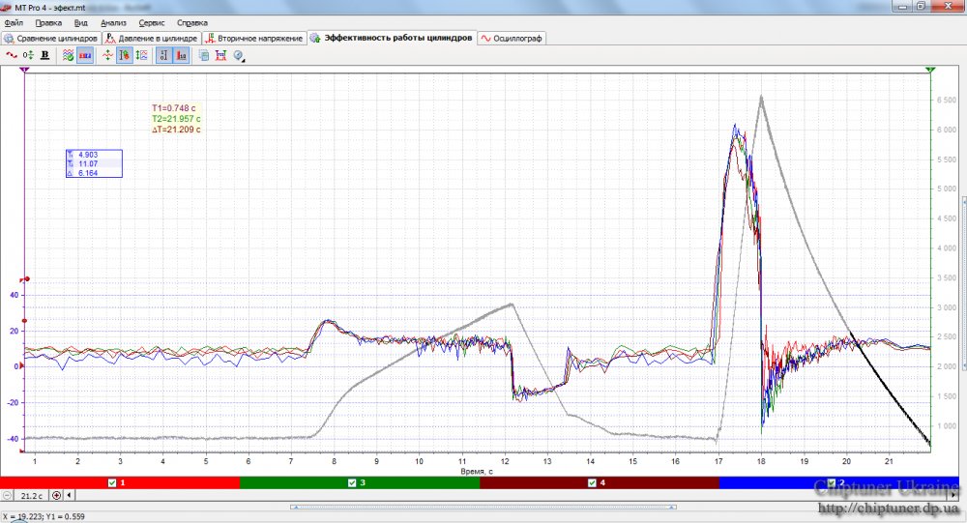Select the Эффективность работы цилиндров tab
The height and width of the screenshot is (523, 967).
(392, 38)
